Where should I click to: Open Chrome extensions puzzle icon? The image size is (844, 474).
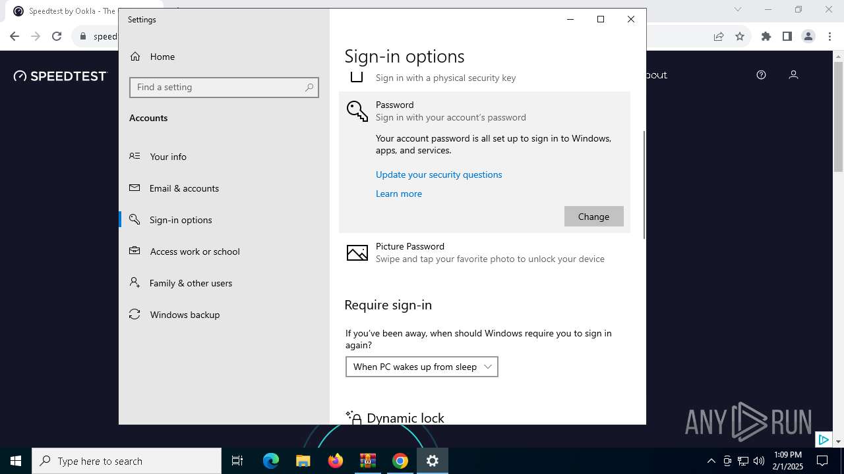point(766,36)
